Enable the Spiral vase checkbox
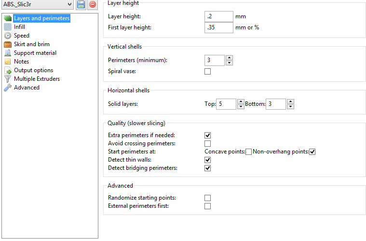The image size is (366, 241). 208,72
